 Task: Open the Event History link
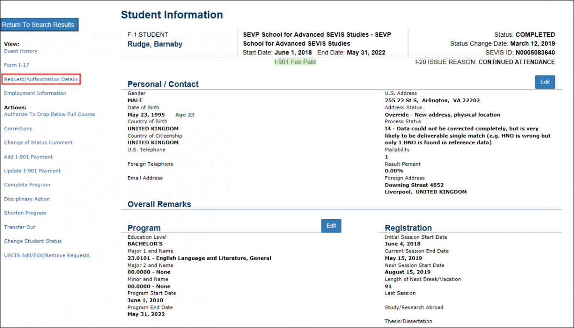pos(21,51)
